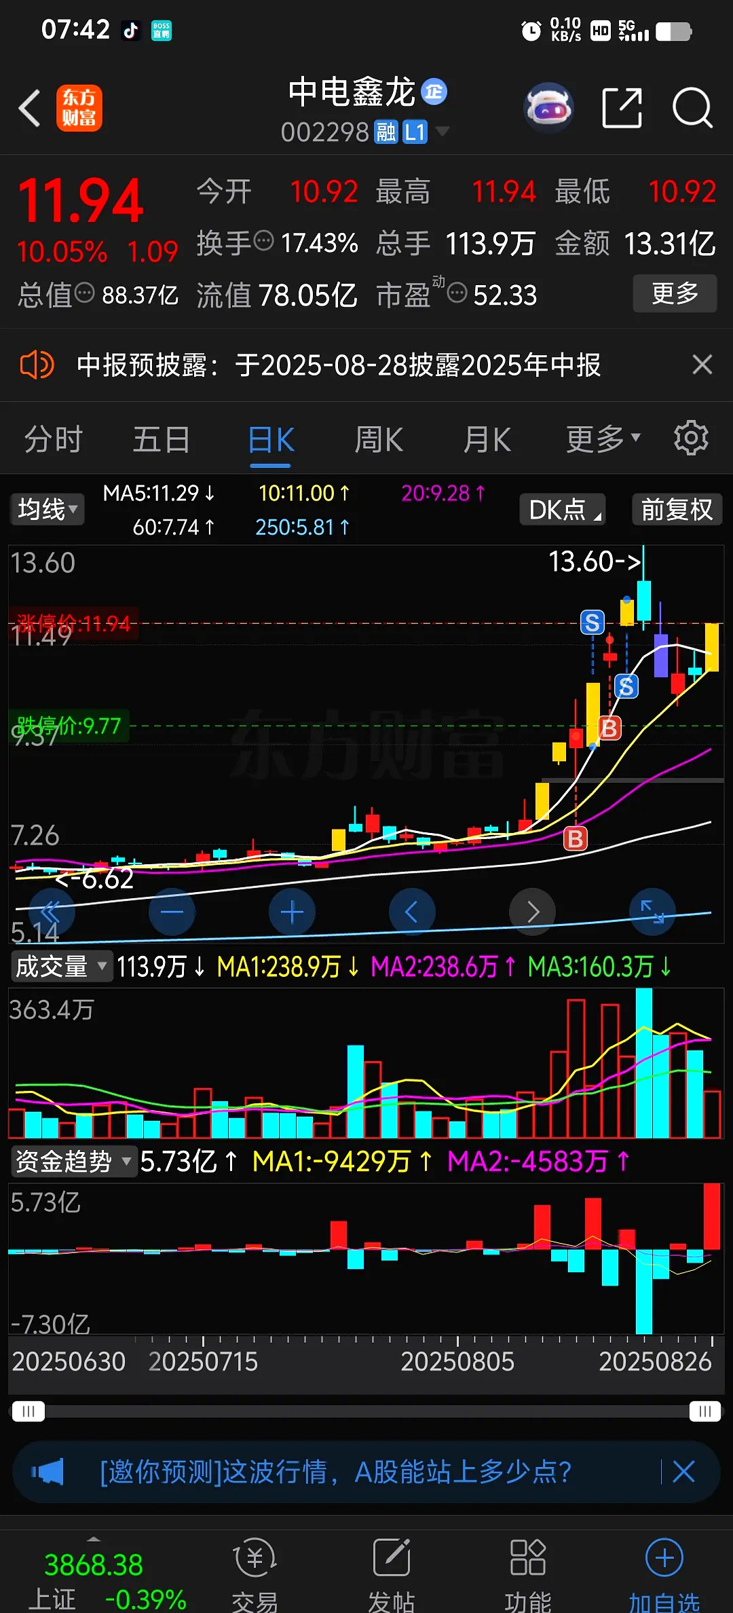Tap the back arrow icon
733x1613 pixels.
click(30, 108)
